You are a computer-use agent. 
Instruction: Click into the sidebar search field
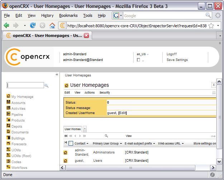point(25,85)
